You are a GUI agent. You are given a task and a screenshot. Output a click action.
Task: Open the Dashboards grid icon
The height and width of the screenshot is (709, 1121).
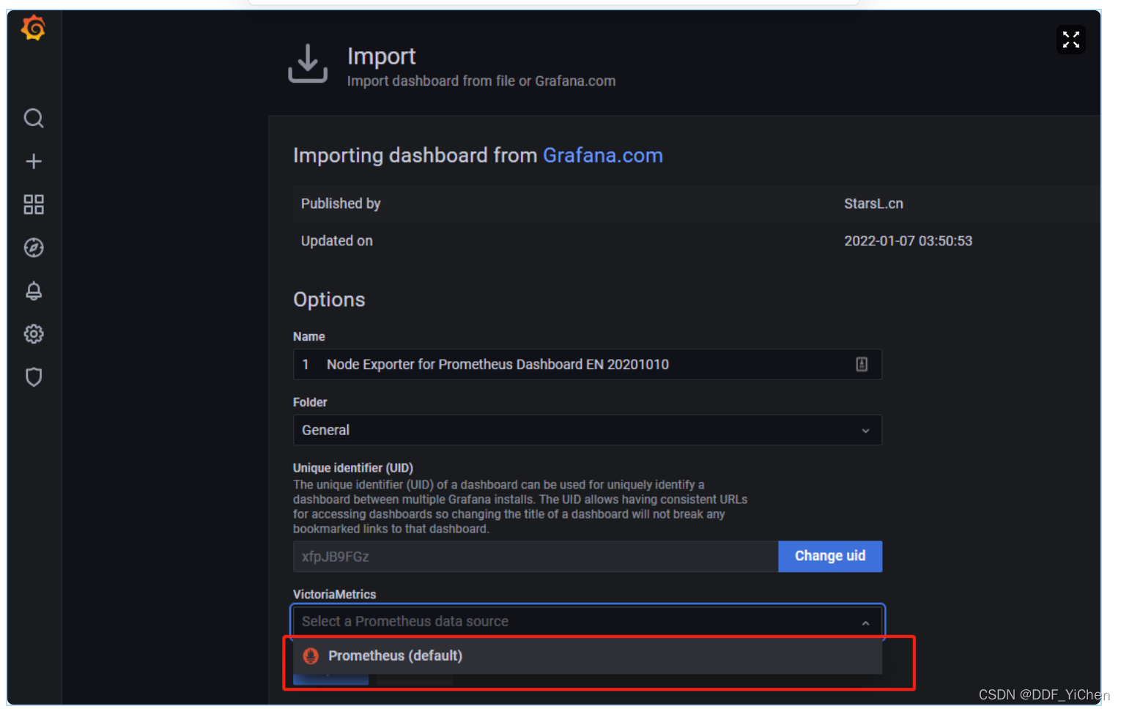[x=34, y=204]
